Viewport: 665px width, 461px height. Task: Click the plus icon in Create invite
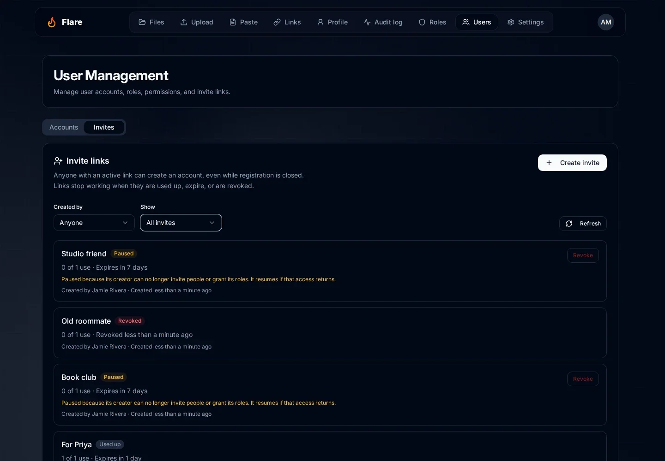(x=549, y=163)
